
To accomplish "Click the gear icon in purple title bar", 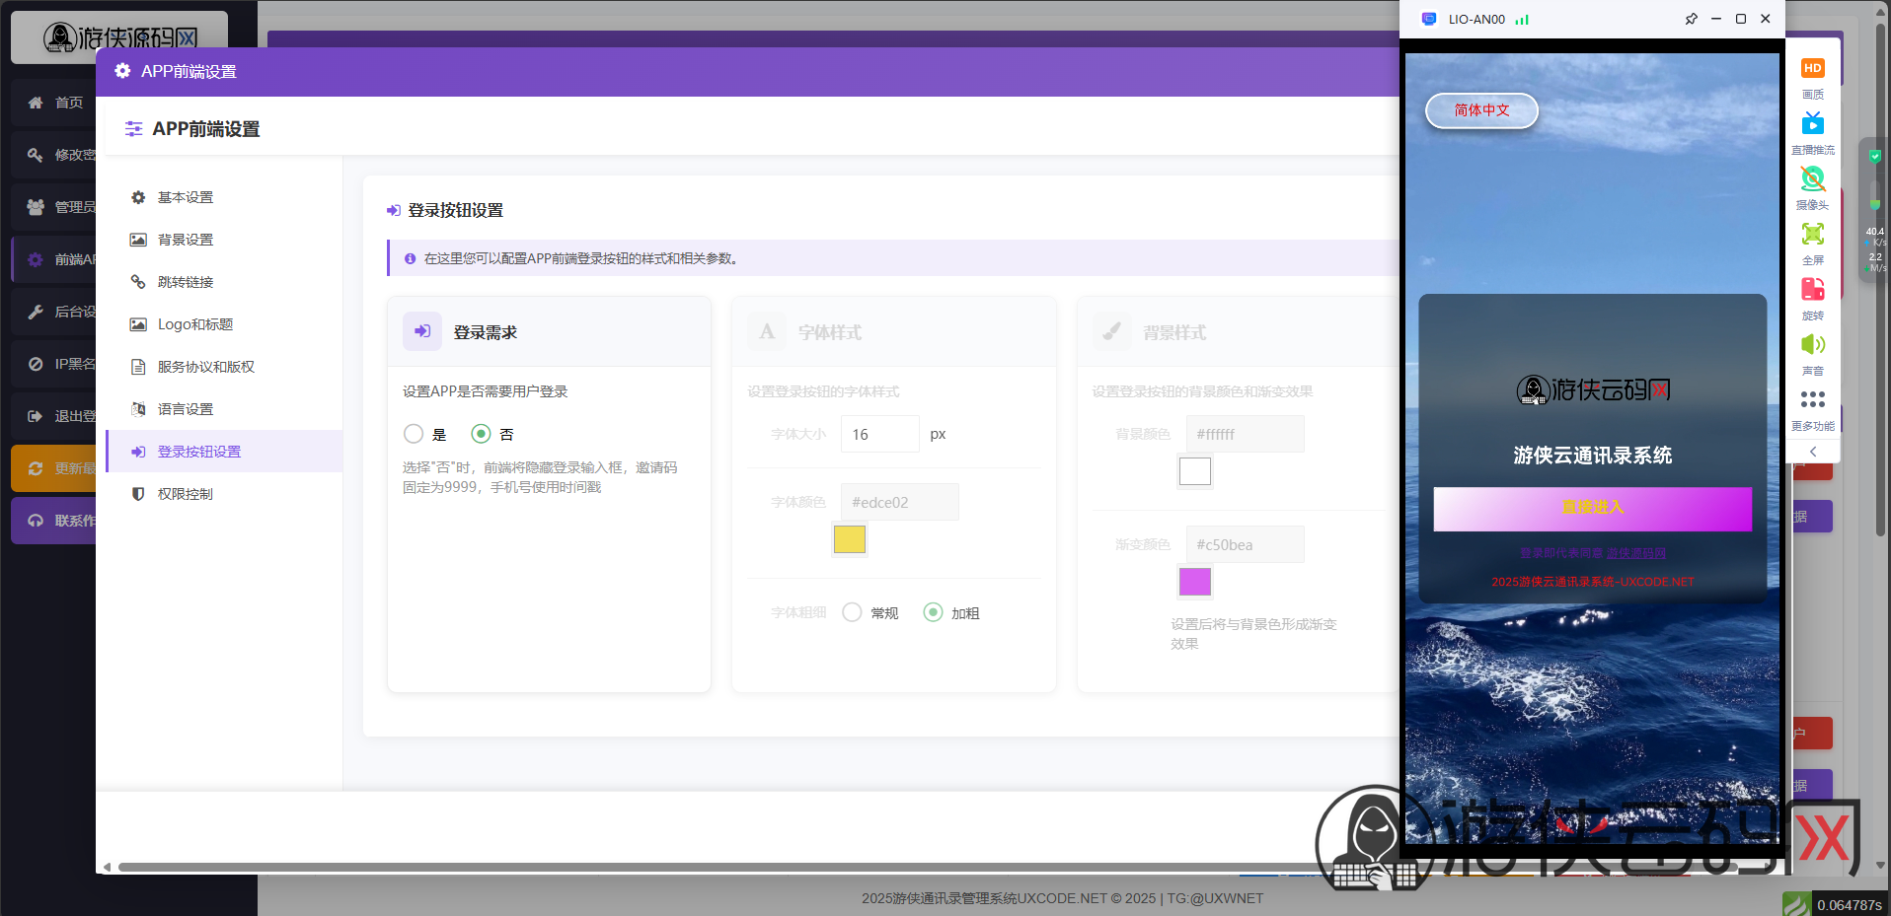I will (122, 71).
